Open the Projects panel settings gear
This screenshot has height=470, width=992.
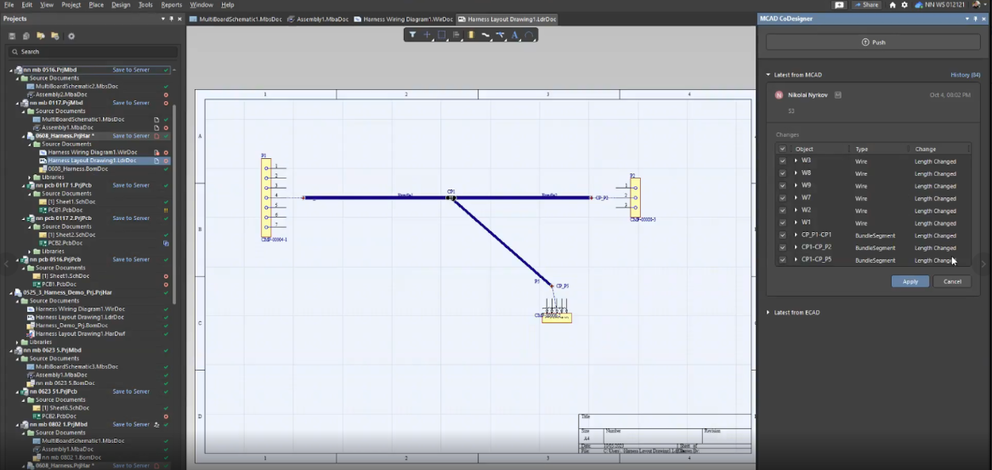71,36
